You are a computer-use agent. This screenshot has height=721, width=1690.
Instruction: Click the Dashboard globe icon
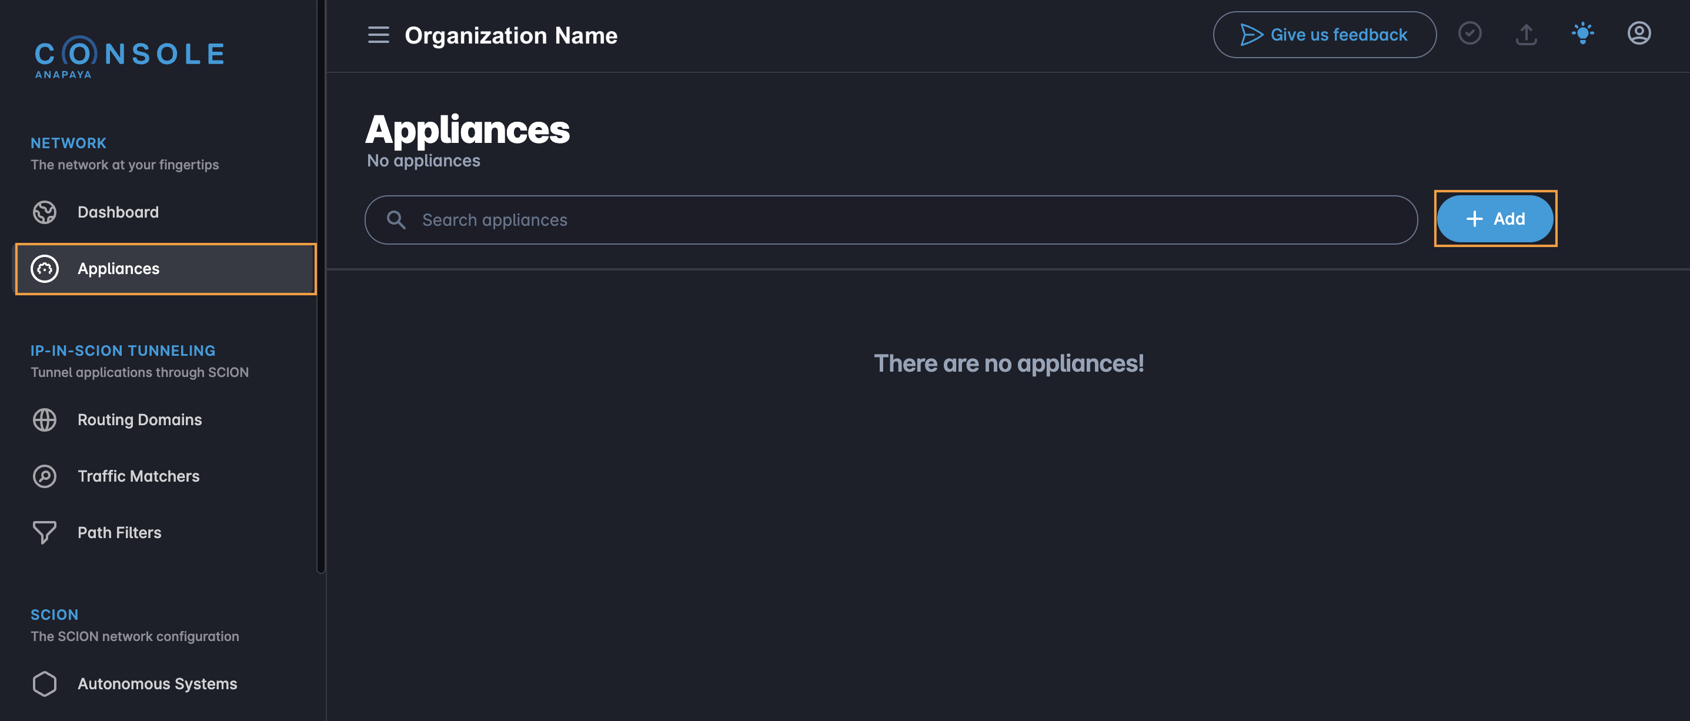point(45,211)
